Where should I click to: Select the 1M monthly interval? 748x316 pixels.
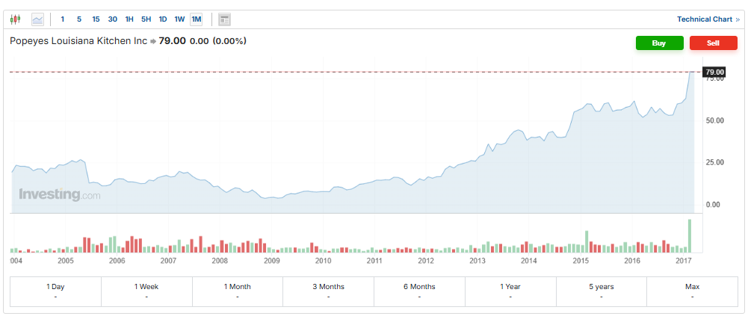tap(197, 19)
